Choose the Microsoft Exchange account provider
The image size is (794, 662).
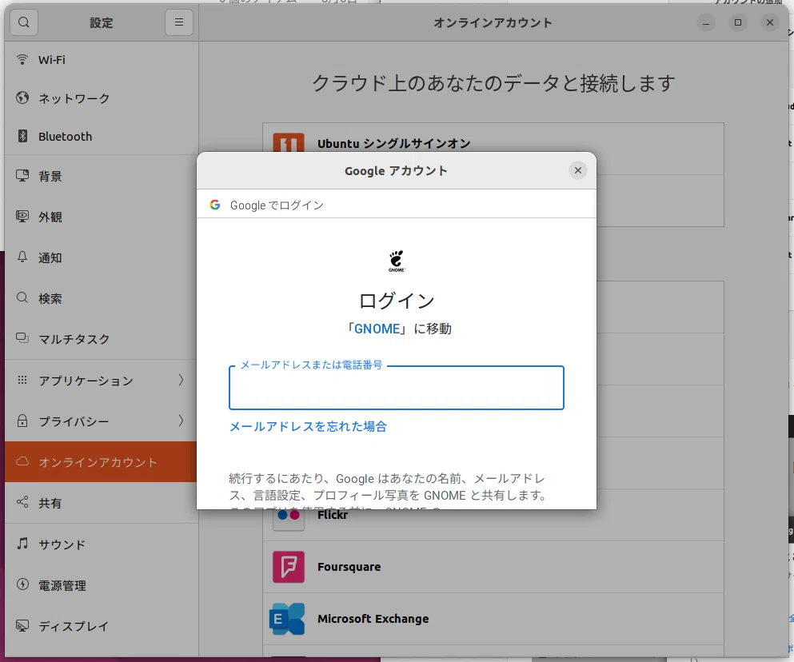click(493, 619)
